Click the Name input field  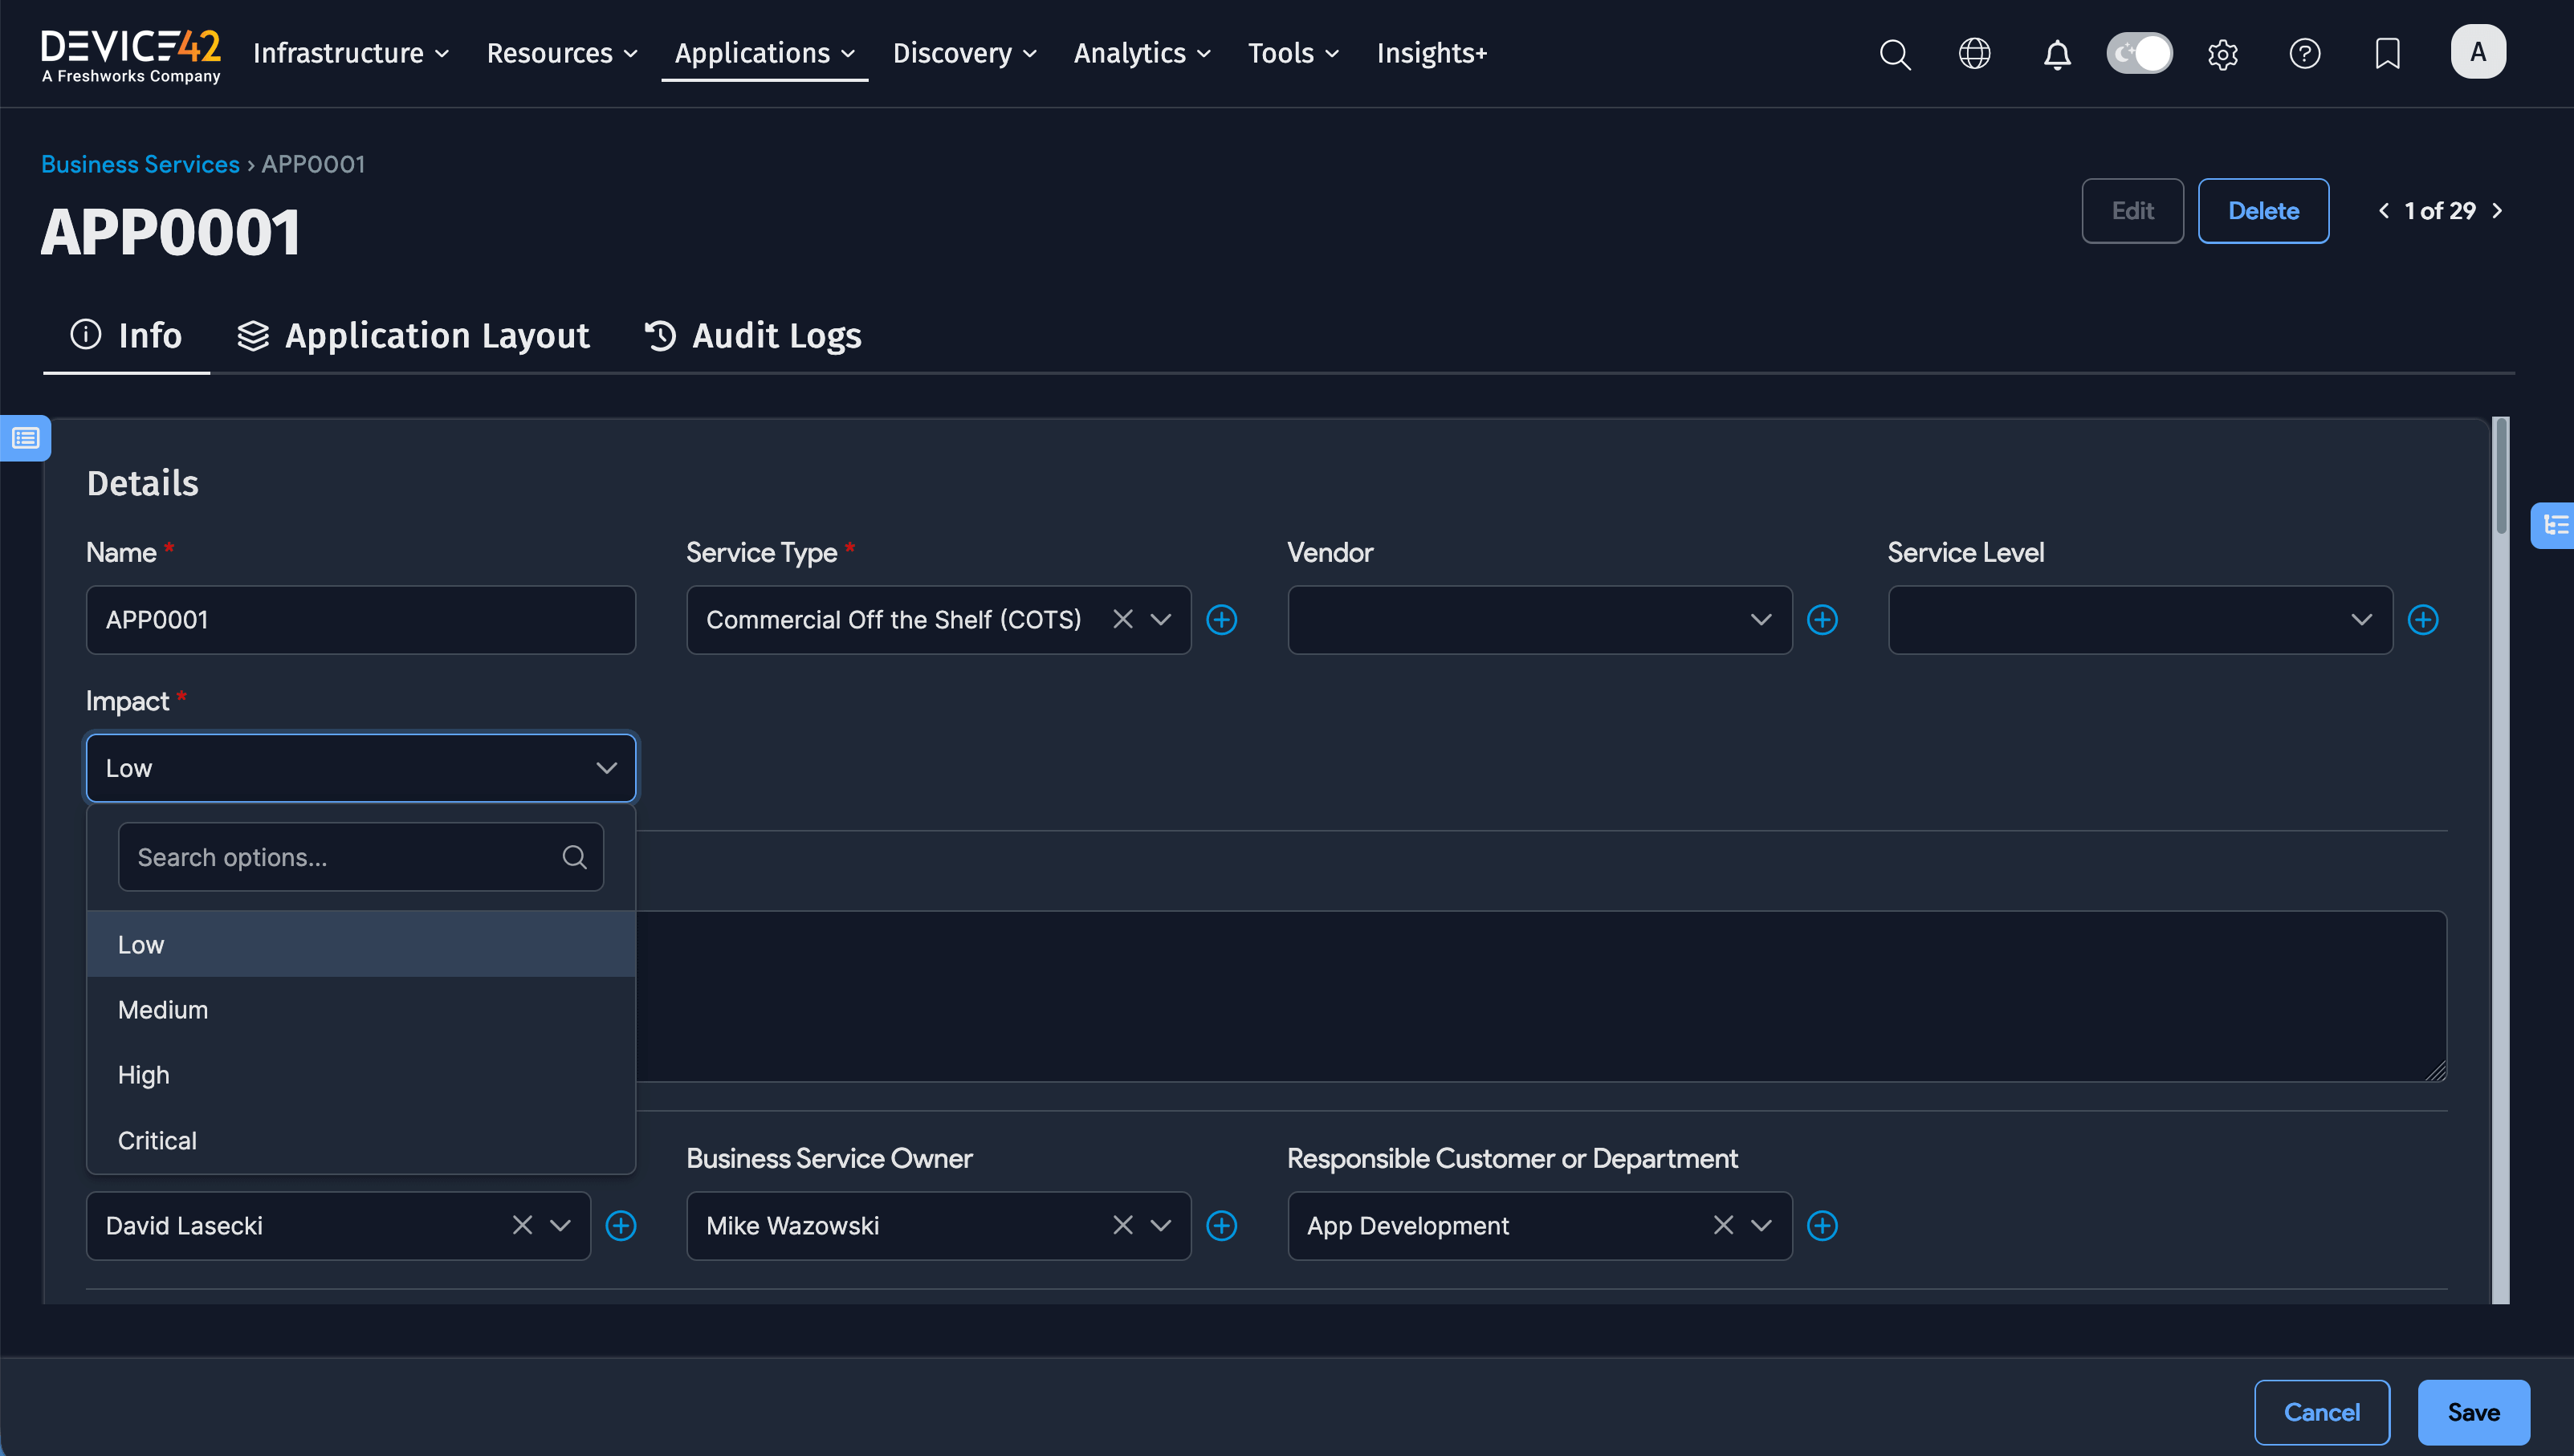[360, 620]
